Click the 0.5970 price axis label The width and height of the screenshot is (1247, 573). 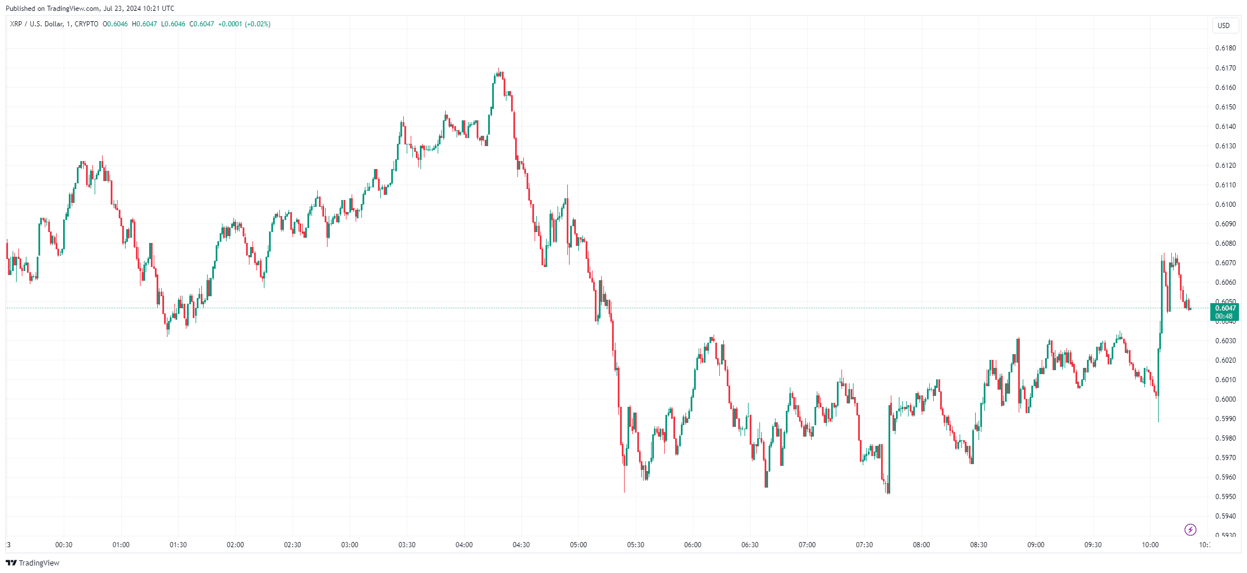[x=1225, y=458]
